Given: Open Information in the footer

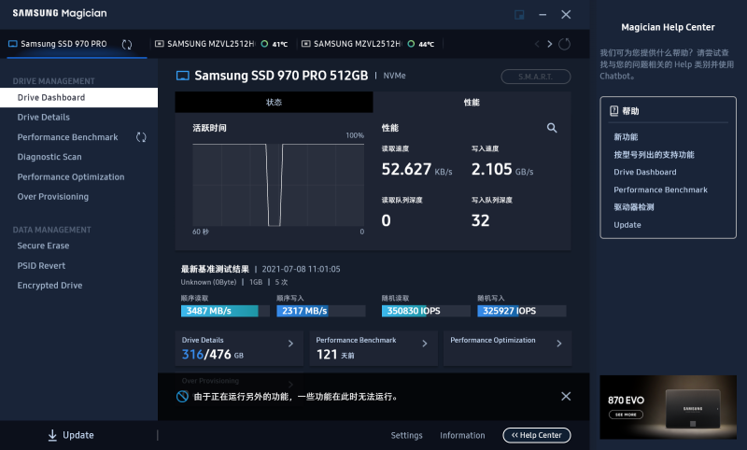Looking at the screenshot, I should point(462,435).
